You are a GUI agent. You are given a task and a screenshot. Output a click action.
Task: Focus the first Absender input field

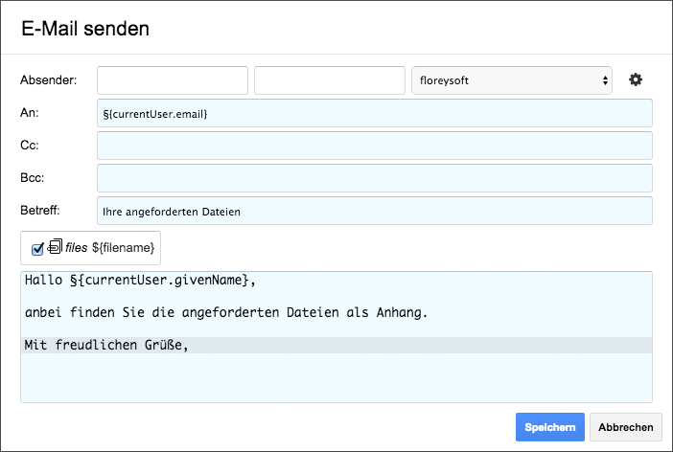[x=173, y=80]
